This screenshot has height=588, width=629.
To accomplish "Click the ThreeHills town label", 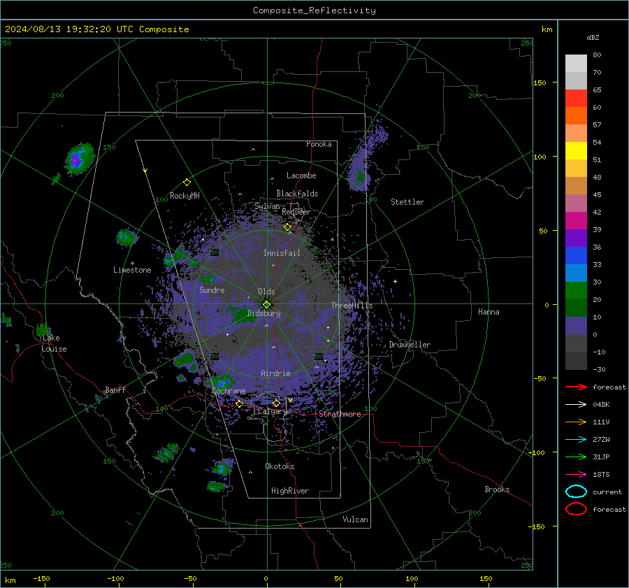I will pyautogui.click(x=352, y=306).
